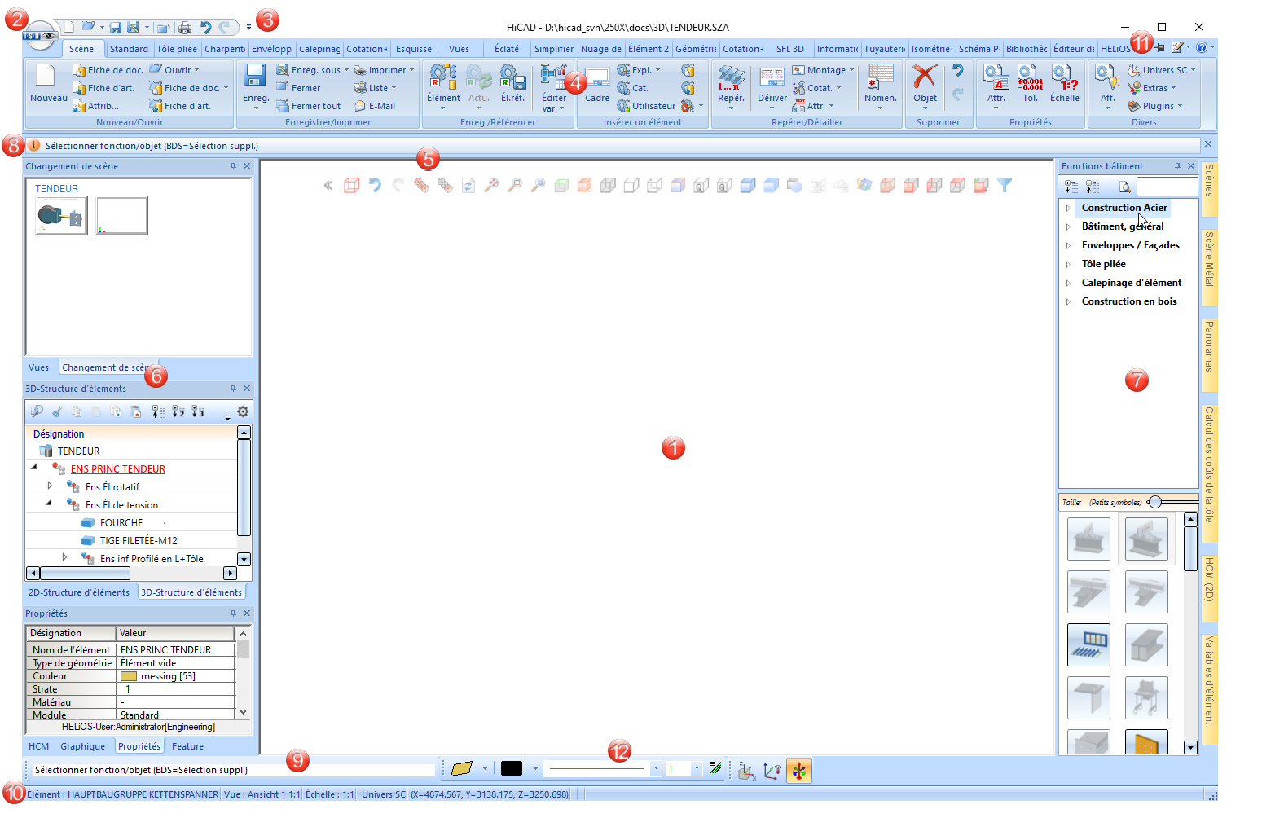
Task: Click the filter funnel icon in view toolbar
Action: click(x=1005, y=186)
